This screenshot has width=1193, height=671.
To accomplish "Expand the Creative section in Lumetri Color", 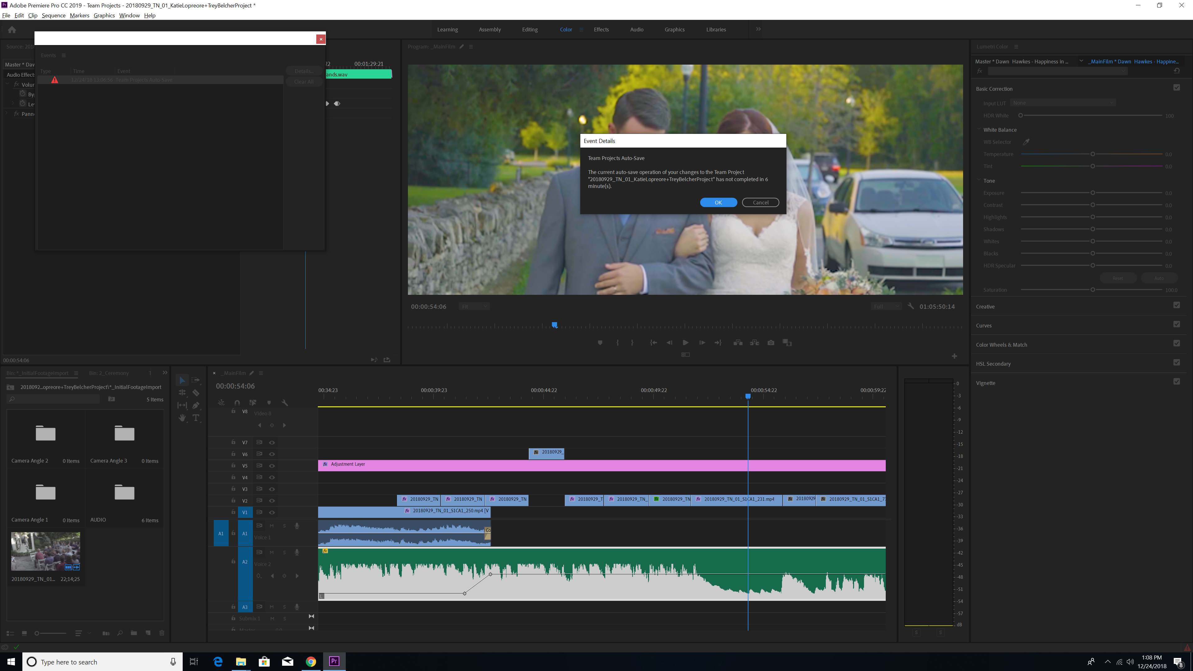I will pyautogui.click(x=985, y=307).
